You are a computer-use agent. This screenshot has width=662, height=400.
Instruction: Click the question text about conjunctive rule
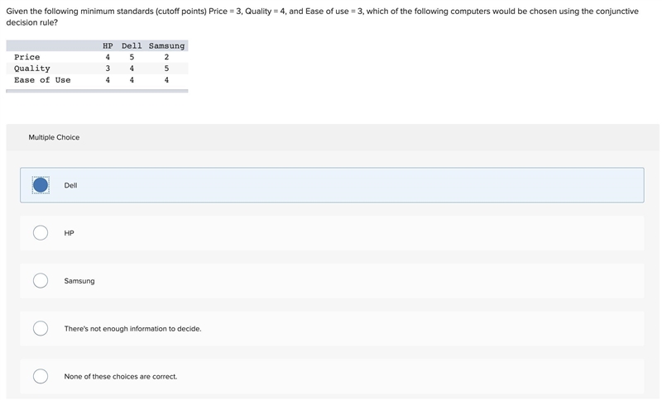[322, 17]
